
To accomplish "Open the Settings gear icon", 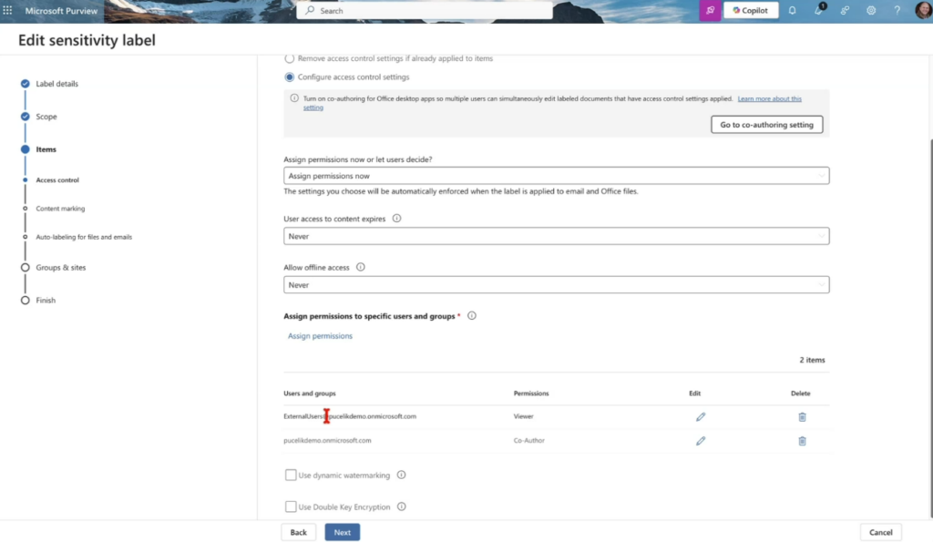I will (x=870, y=10).
